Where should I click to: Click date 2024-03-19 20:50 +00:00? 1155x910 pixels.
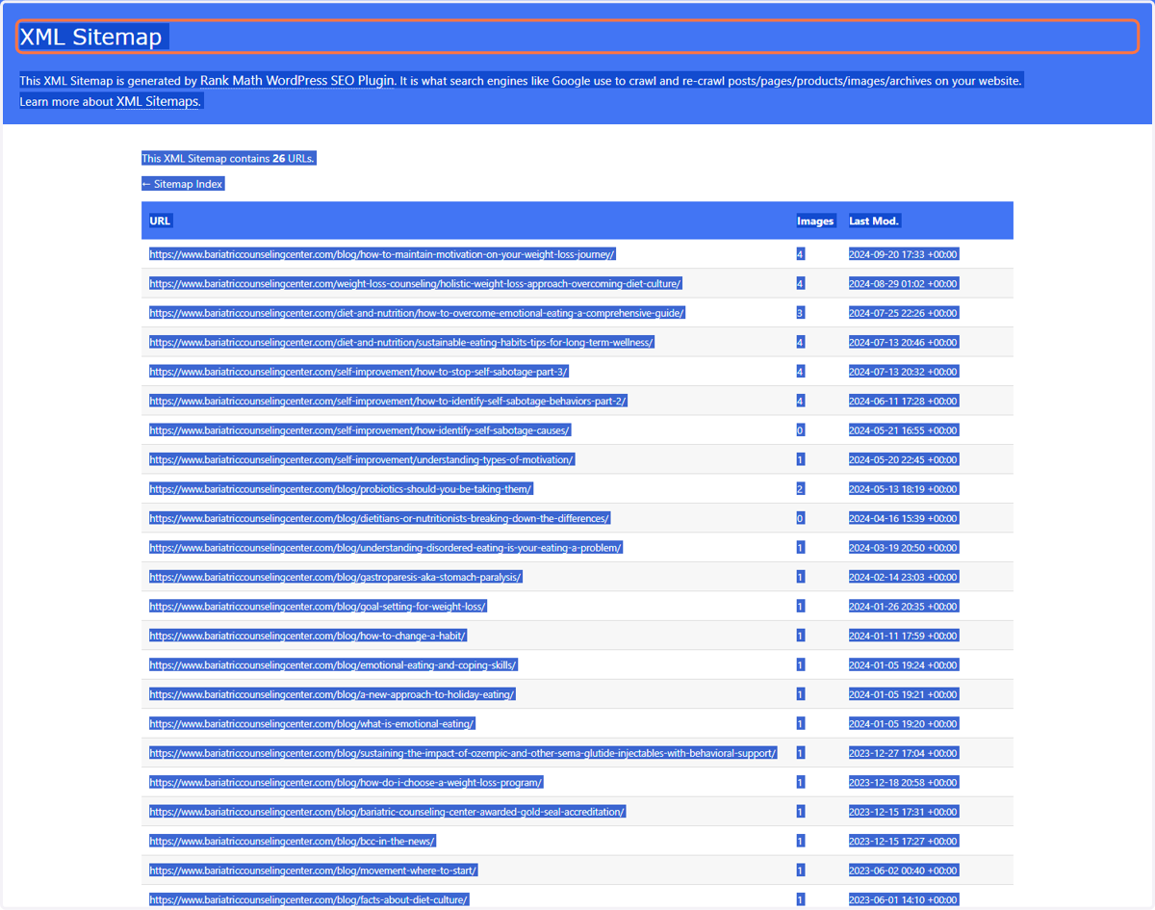[x=903, y=548]
